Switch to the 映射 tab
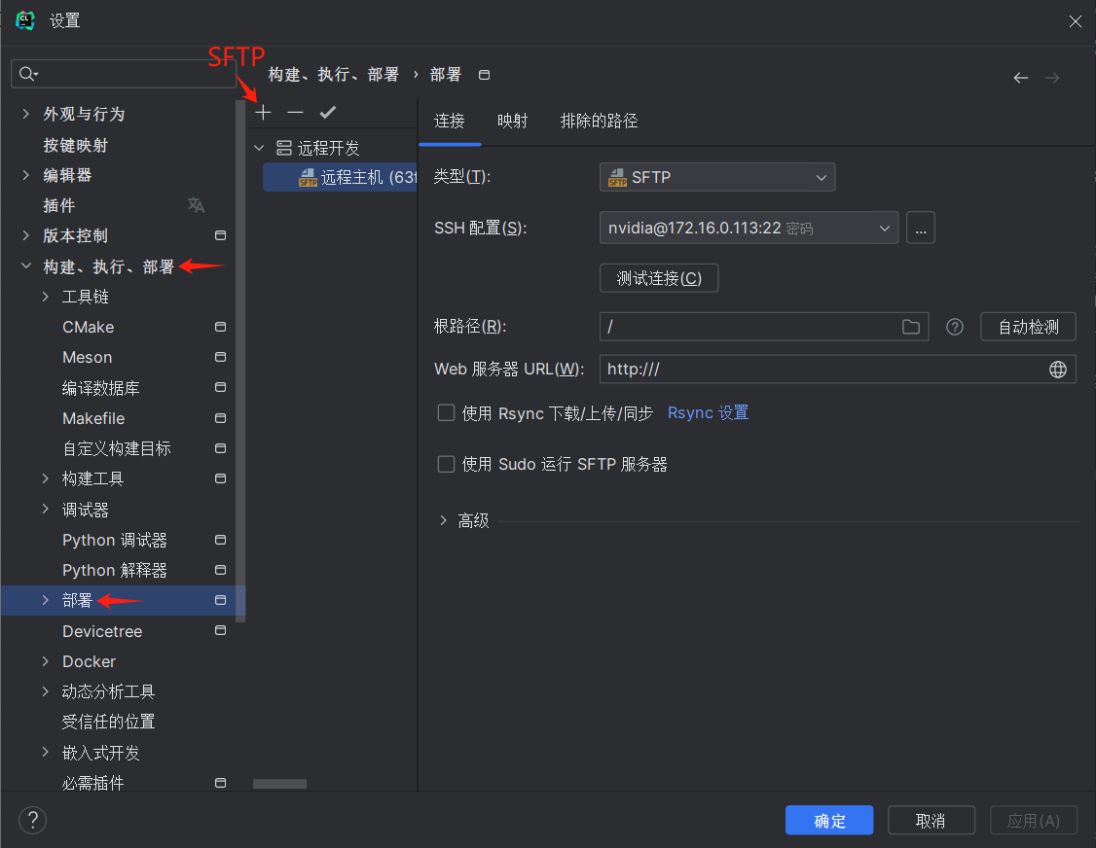The height and width of the screenshot is (848, 1096). click(x=512, y=121)
